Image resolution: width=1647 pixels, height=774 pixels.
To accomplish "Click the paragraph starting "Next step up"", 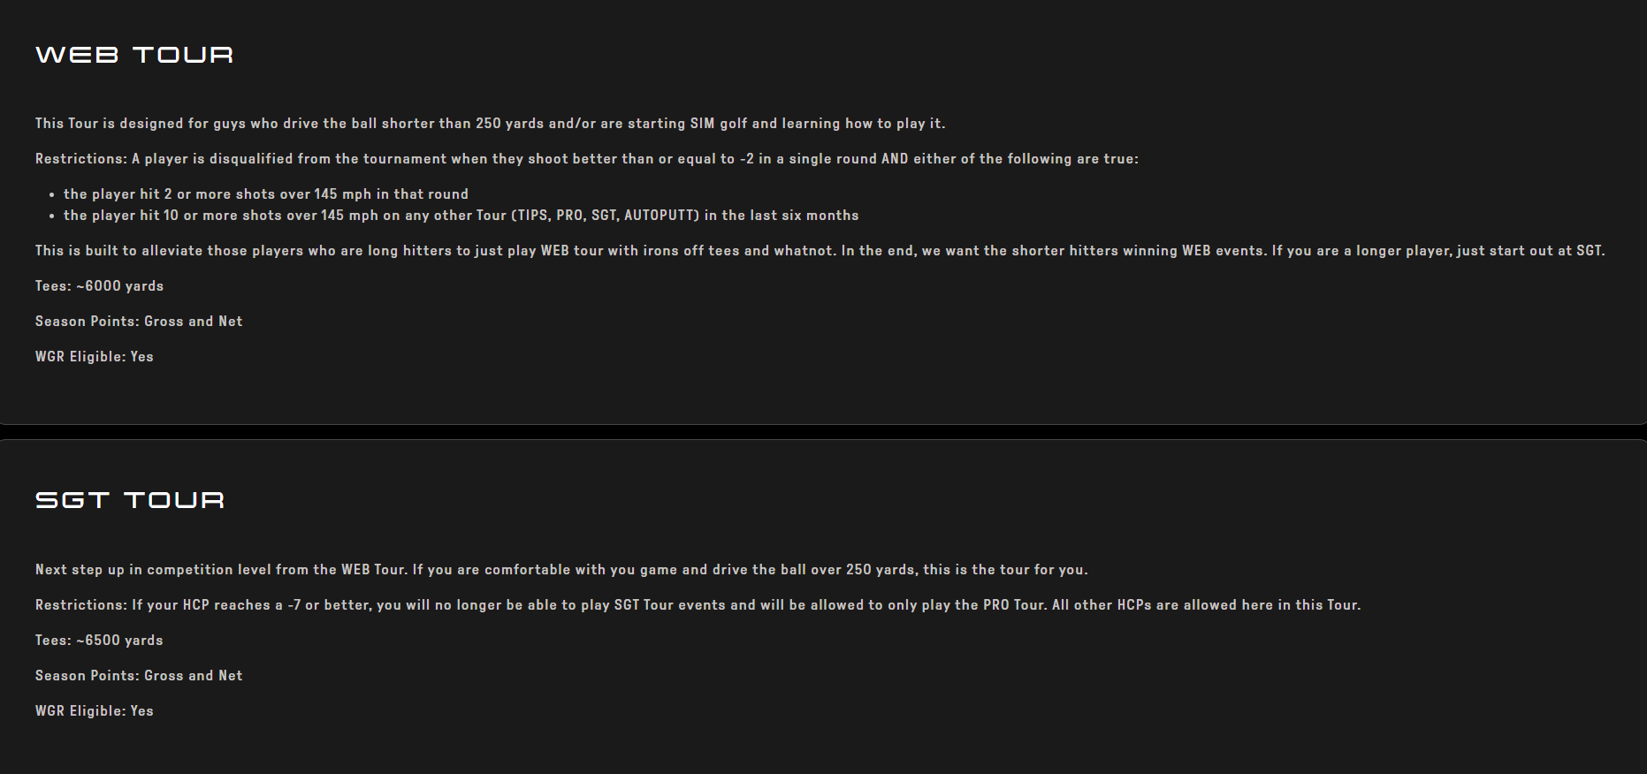I will point(561,570).
